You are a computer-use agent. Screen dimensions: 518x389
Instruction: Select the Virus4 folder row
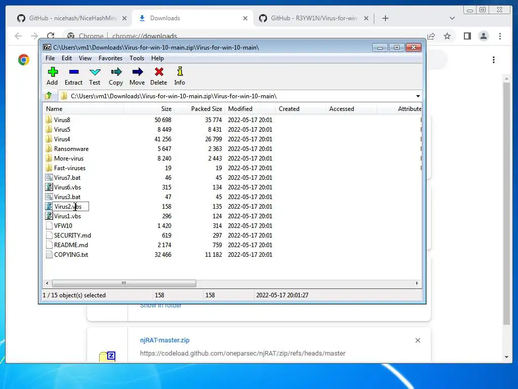click(232, 139)
